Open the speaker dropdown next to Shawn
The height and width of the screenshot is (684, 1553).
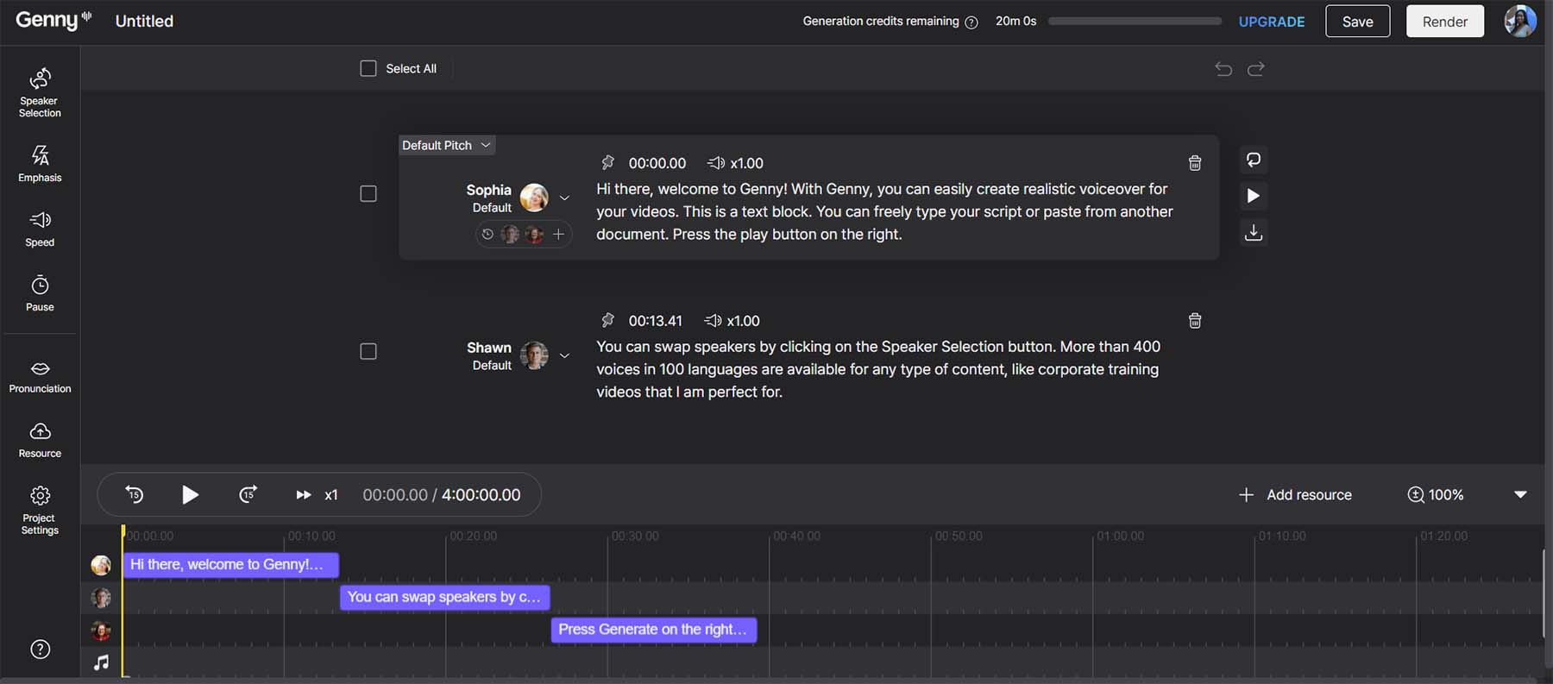click(x=564, y=355)
